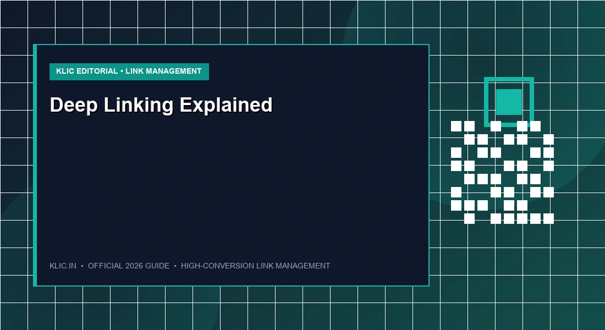
Task: Click the "KLIC EDITORIAL • LINK MANAGEMENT" badge
Action: (129, 72)
